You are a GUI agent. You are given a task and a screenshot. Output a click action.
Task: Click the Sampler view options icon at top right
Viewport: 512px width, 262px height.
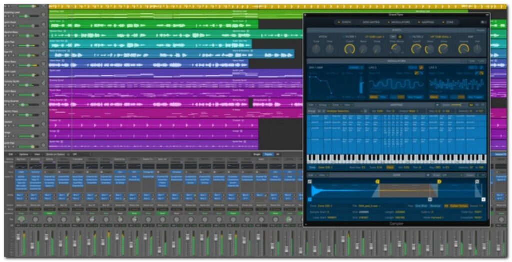[483, 22]
